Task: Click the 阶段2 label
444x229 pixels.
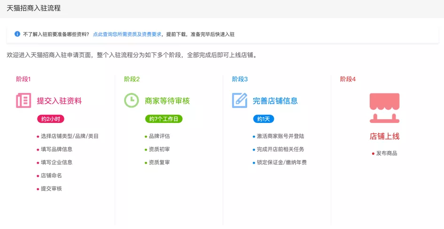Action: (x=132, y=79)
